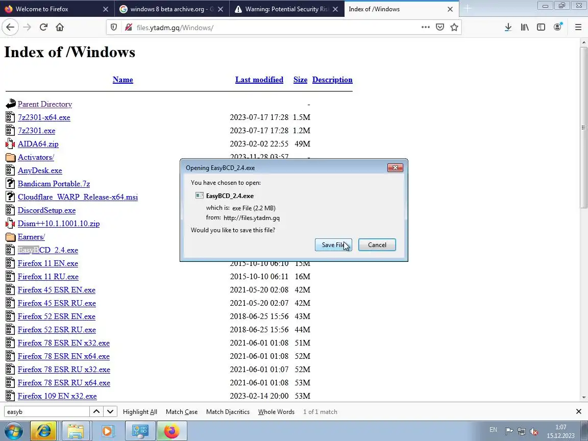
Task: Toggle Whole Words option
Action: point(276,412)
